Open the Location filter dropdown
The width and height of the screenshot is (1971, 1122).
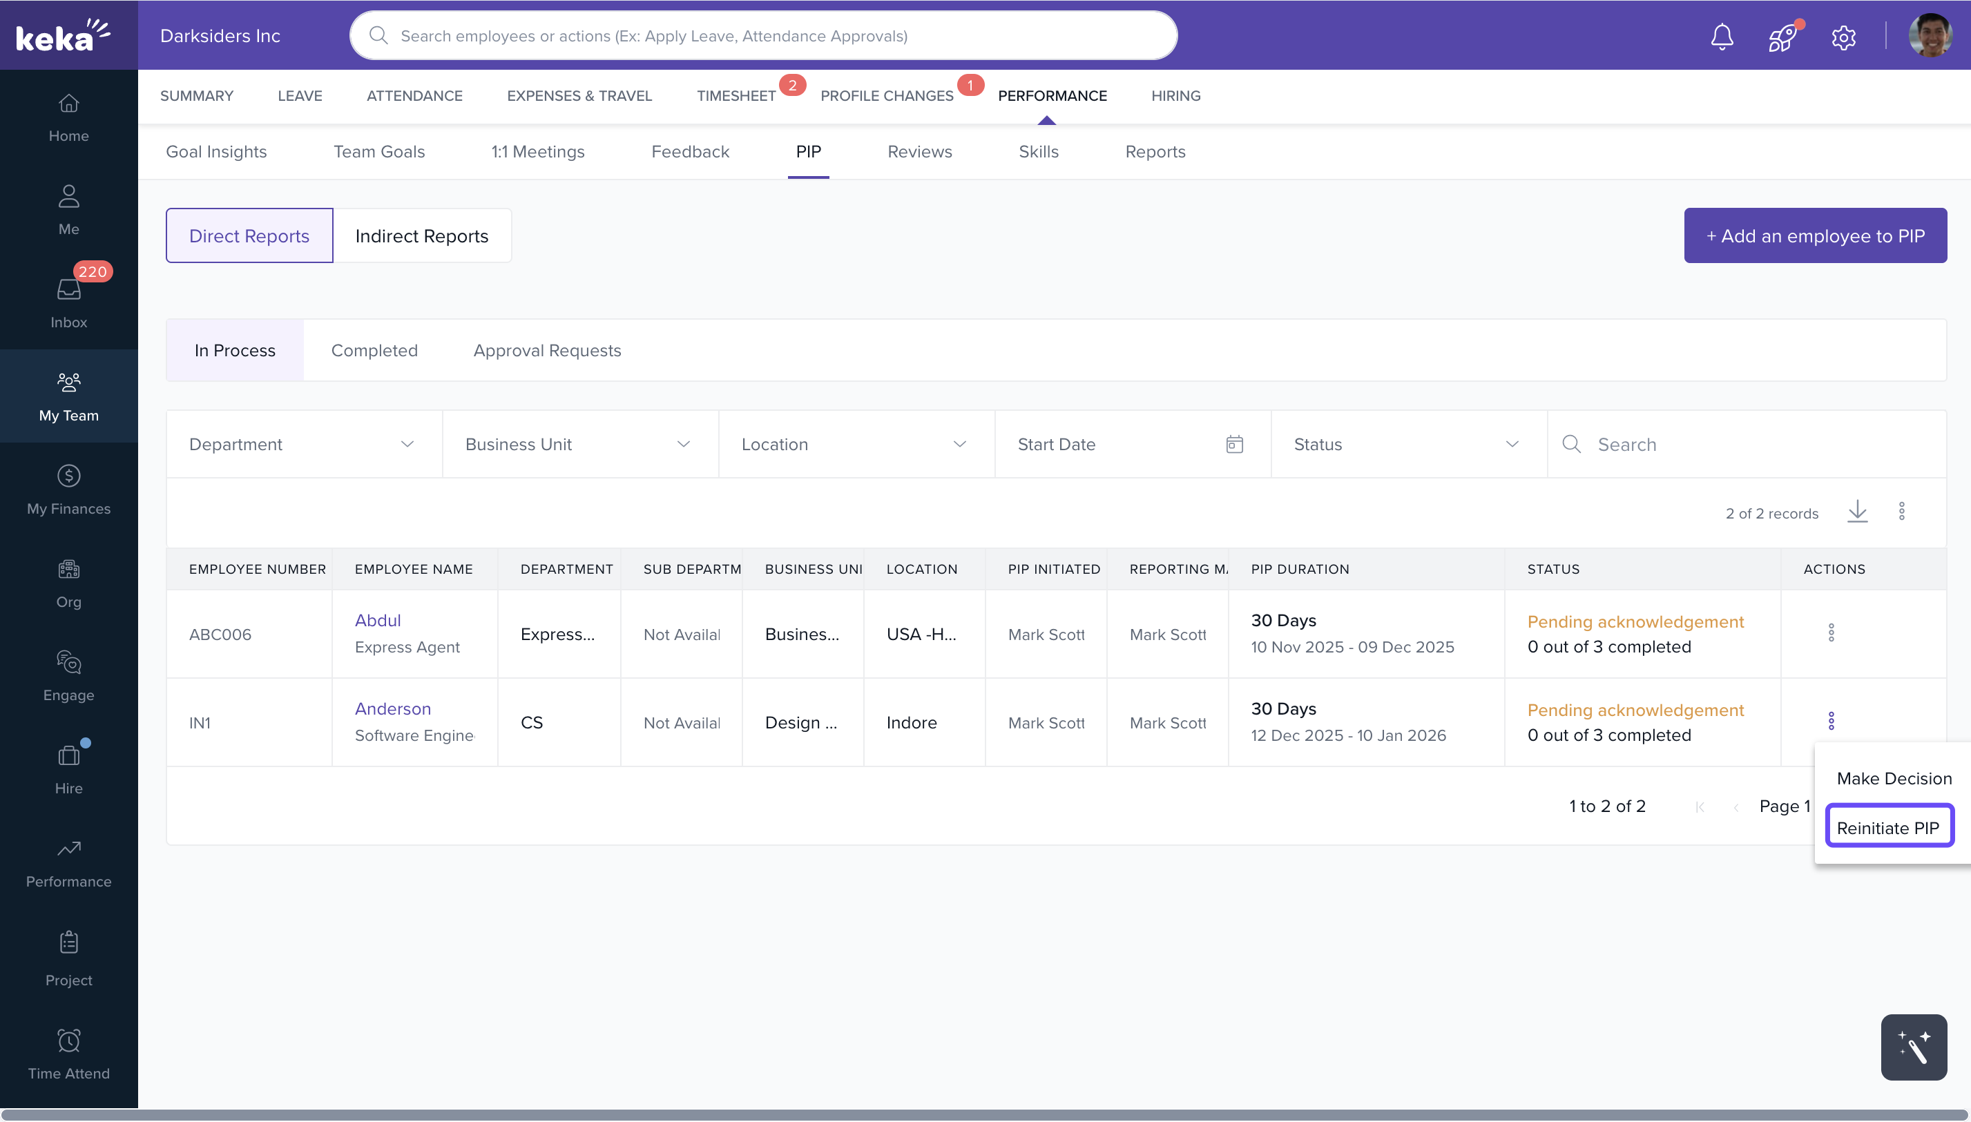tap(855, 445)
